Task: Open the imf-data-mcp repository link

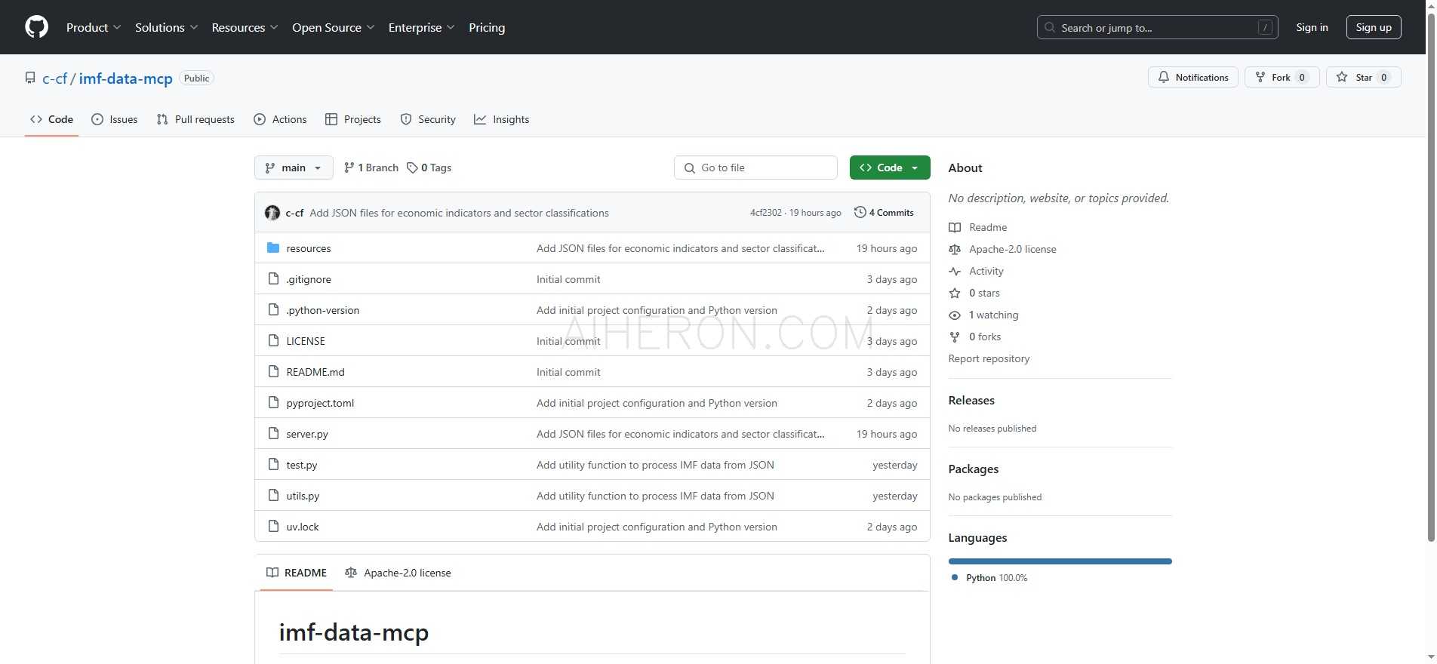Action: coord(126,78)
